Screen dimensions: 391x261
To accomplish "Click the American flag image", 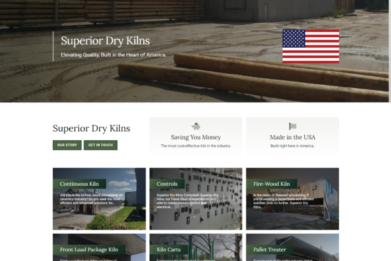I will (x=311, y=46).
